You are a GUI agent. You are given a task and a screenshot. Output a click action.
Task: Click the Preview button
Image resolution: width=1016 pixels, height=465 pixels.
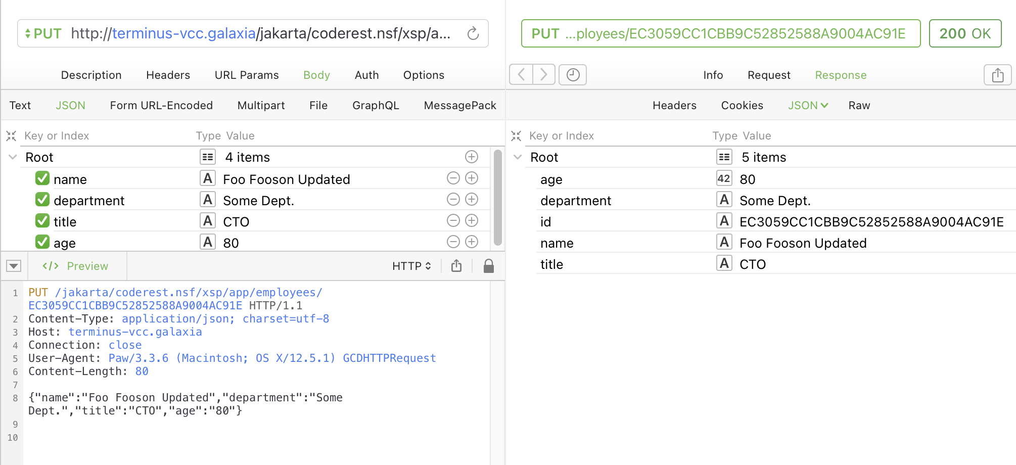click(76, 266)
